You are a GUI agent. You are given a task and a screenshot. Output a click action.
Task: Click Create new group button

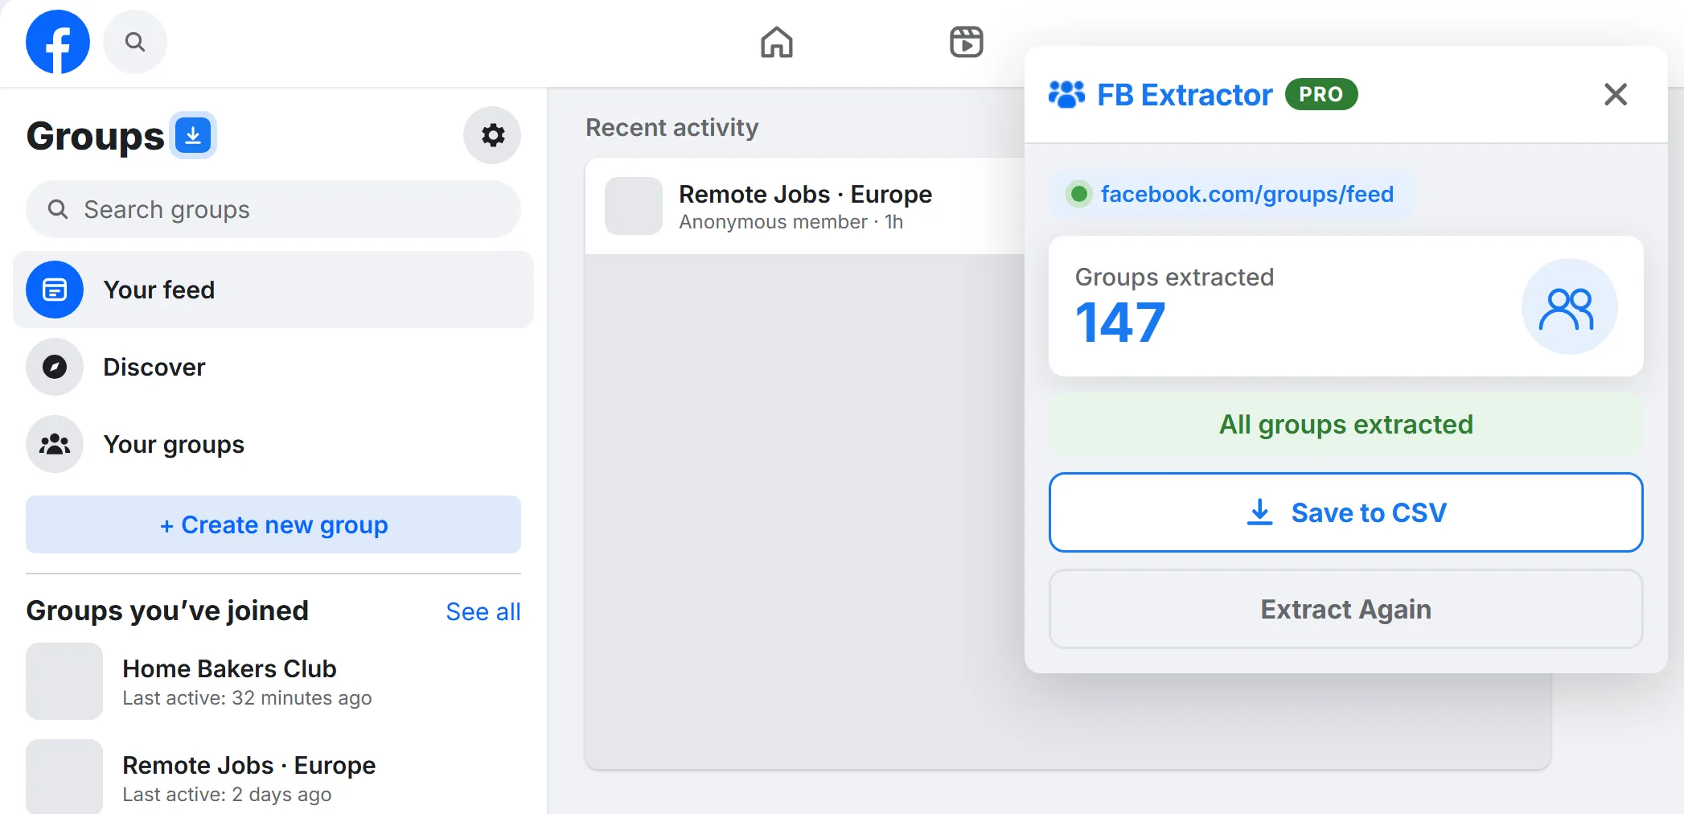[x=273, y=524]
